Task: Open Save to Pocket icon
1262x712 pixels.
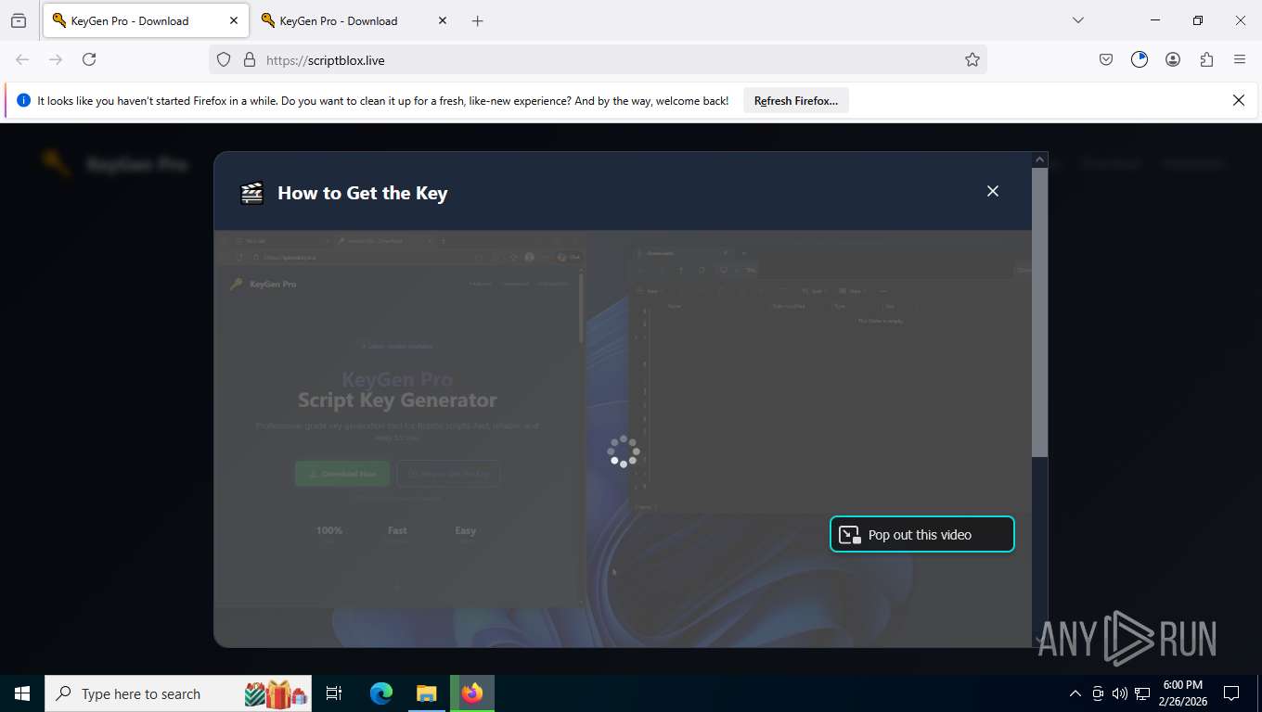Action: point(1106,59)
